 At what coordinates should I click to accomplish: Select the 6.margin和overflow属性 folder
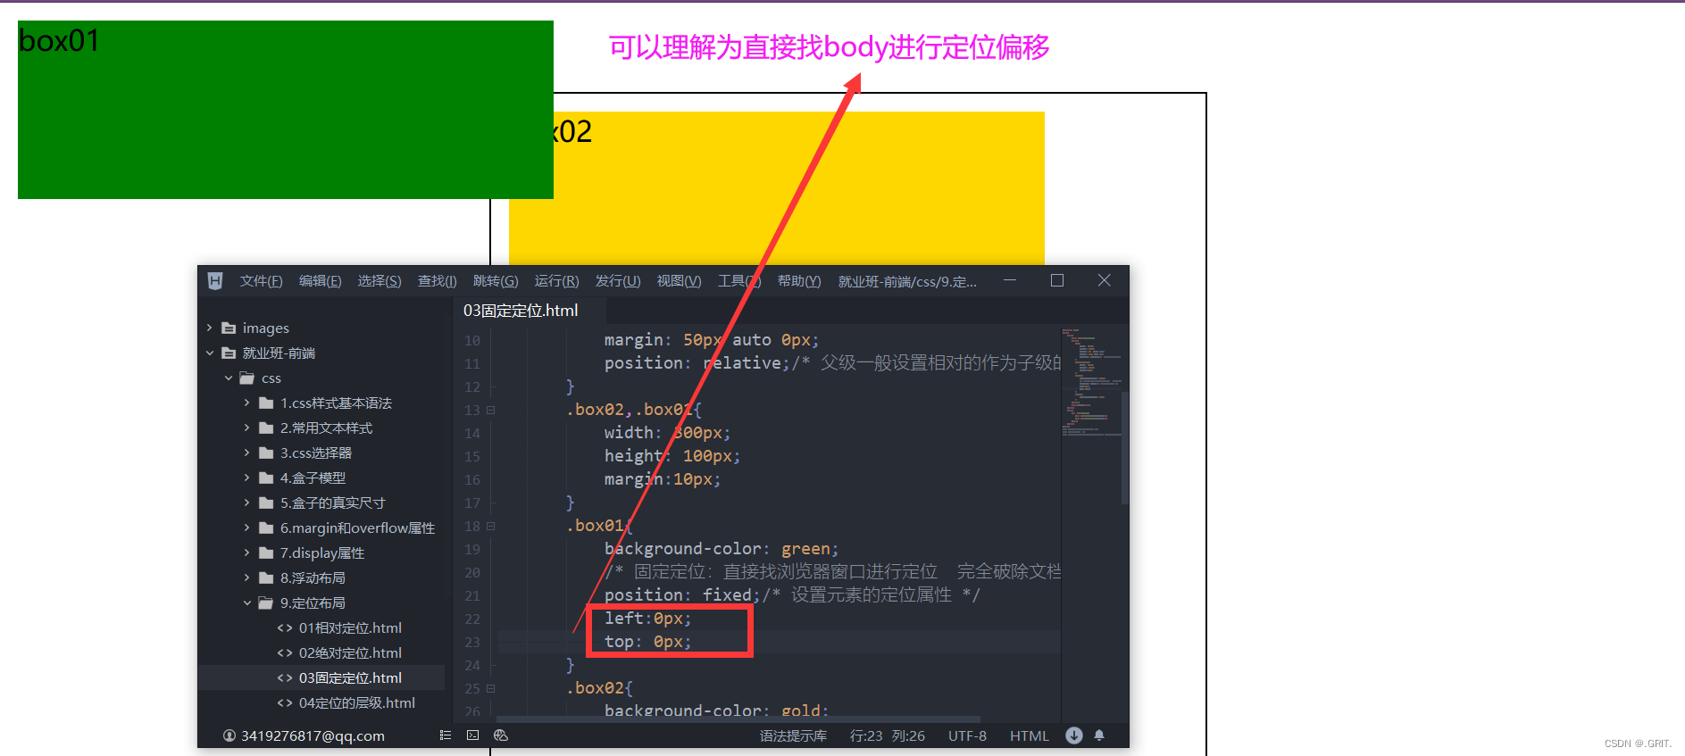pos(357,528)
